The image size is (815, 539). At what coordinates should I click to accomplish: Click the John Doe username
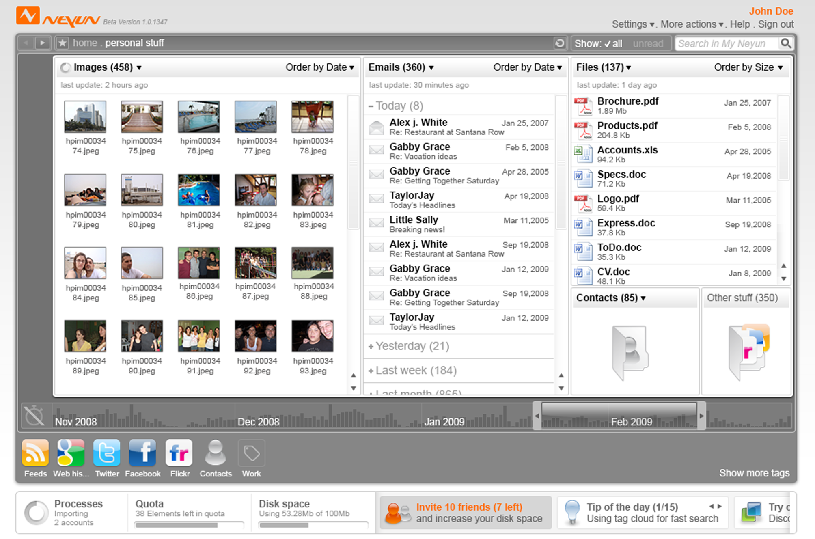pos(771,11)
